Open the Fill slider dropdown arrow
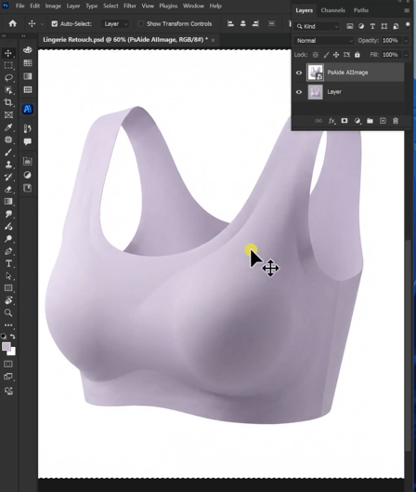Image resolution: width=416 pixels, height=492 pixels. tap(407, 55)
